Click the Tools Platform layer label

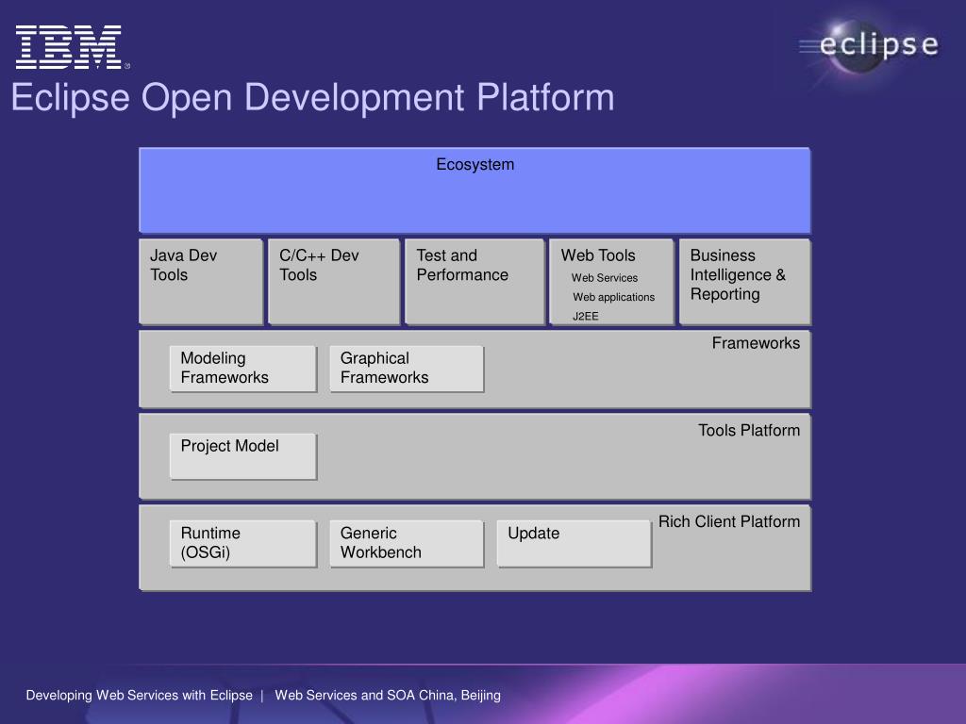coord(748,431)
